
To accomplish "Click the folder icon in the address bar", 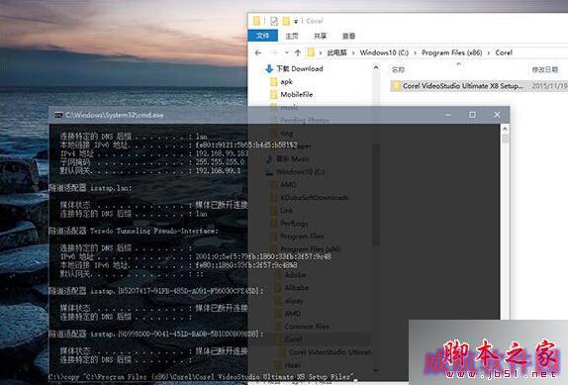I will pyautogui.click(x=311, y=52).
